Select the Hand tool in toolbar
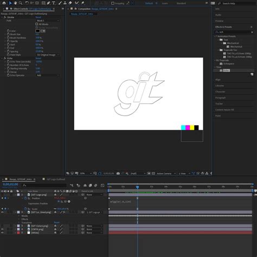Screen dimensions: 257x257 point(15,3)
